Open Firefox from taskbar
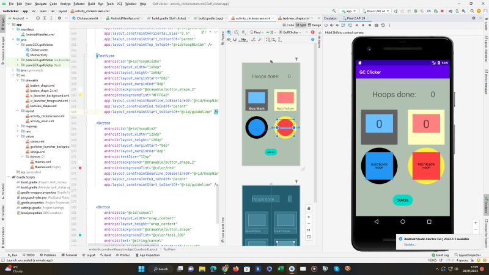Screen dimensions: 489x275 [236, 269]
